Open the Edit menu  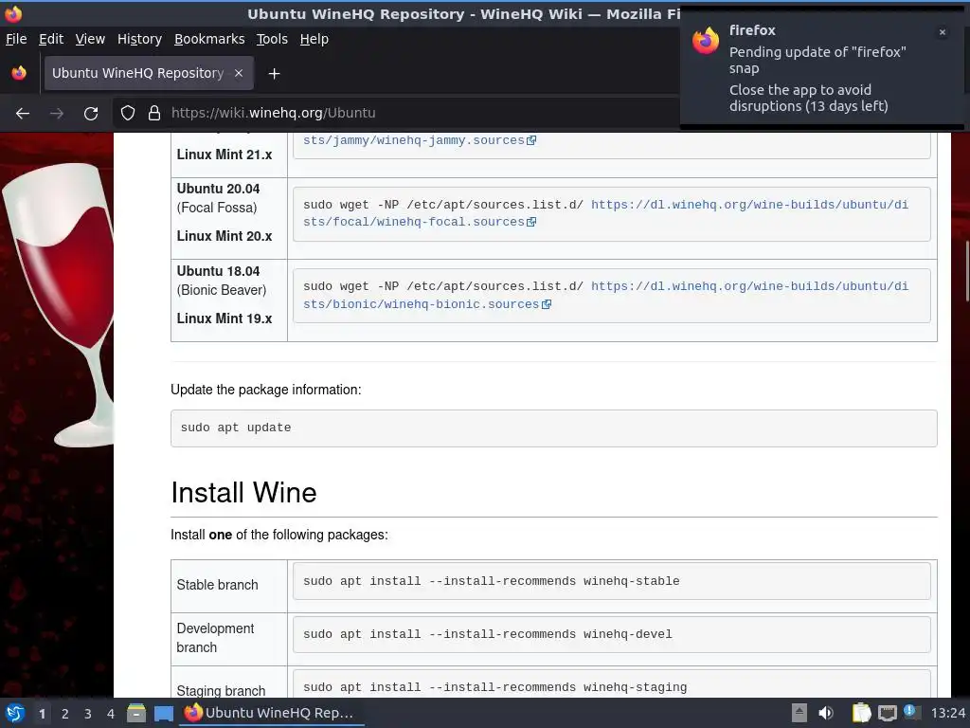tap(51, 39)
